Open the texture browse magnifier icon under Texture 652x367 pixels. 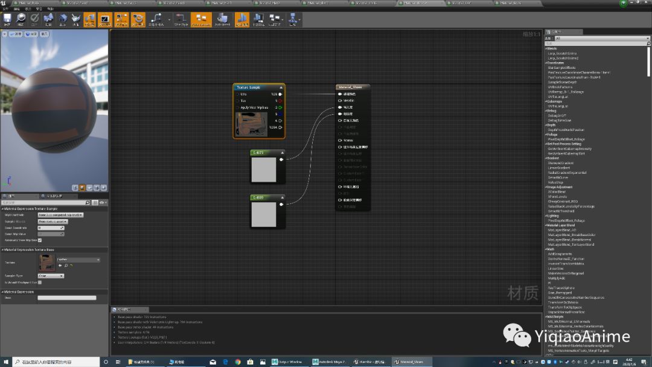pos(66,266)
